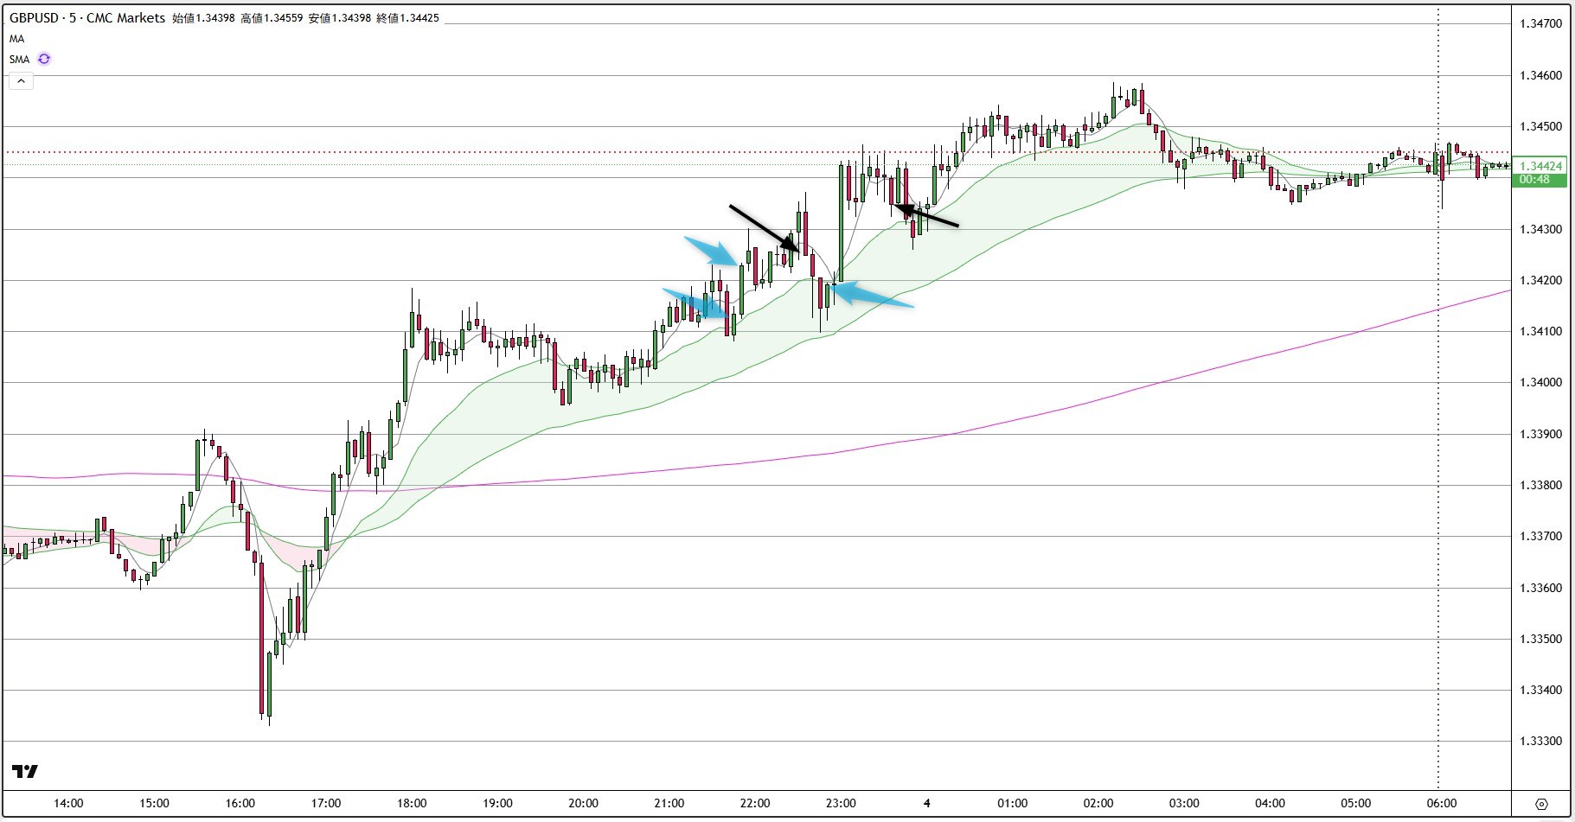Click the 06:00 time axis label
Image resolution: width=1575 pixels, height=822 pixels.
pos(1441,803)
